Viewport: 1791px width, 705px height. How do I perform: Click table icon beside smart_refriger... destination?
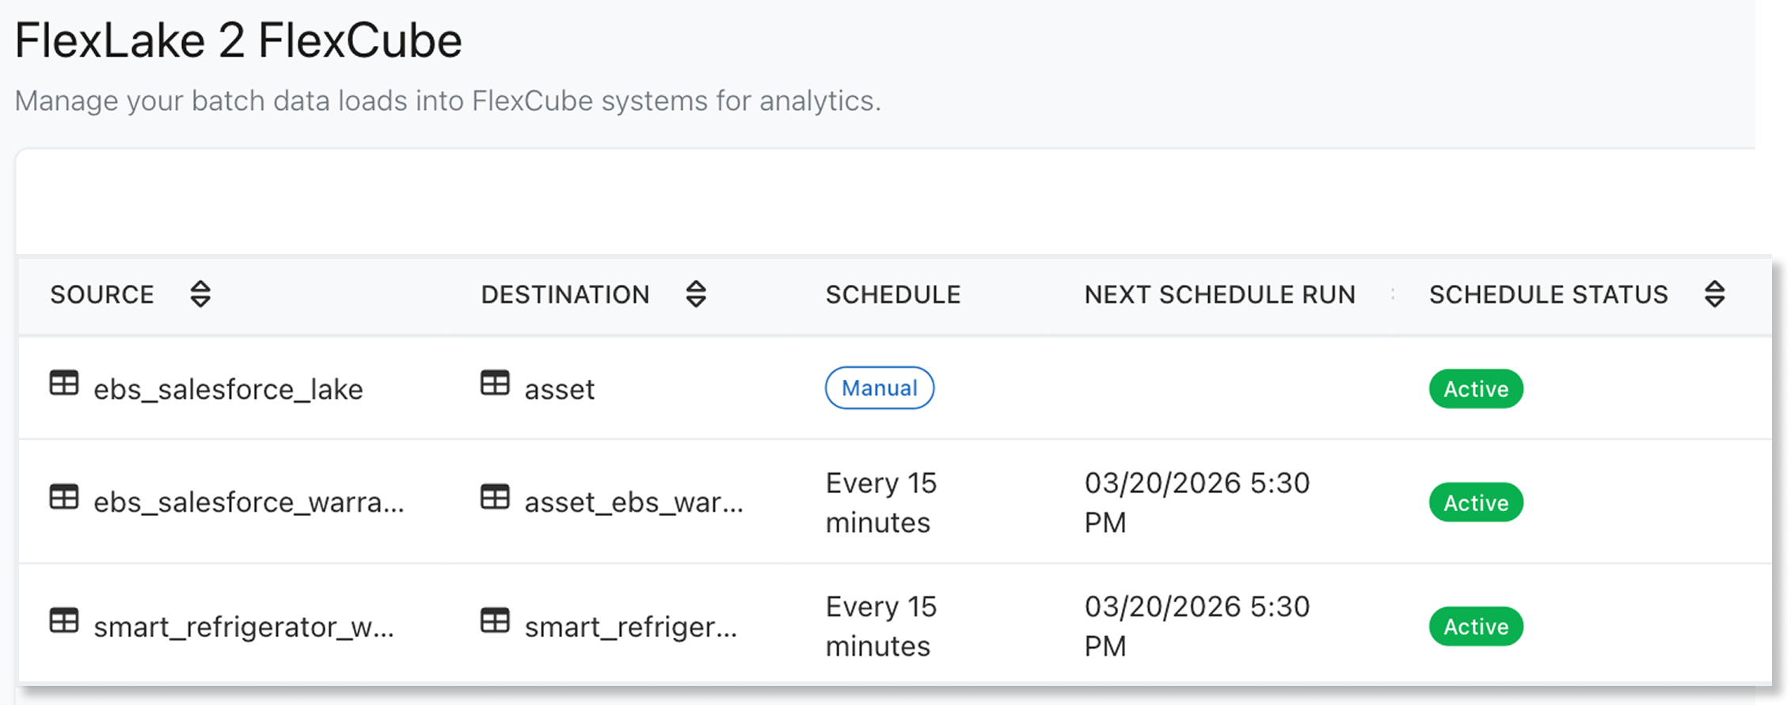tap(495, 620)
